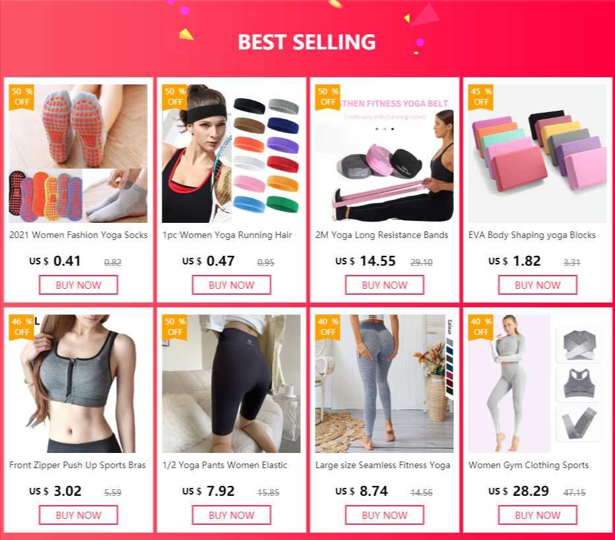
Task: Open the grey textured leggings image
Action: tap(384, 384)
